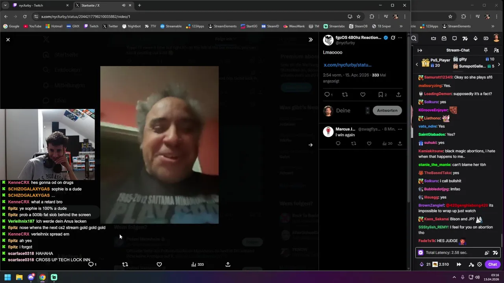Show more bookmarks with the overflow chevron
504x283 pixels.
click(x=401, y=26)
